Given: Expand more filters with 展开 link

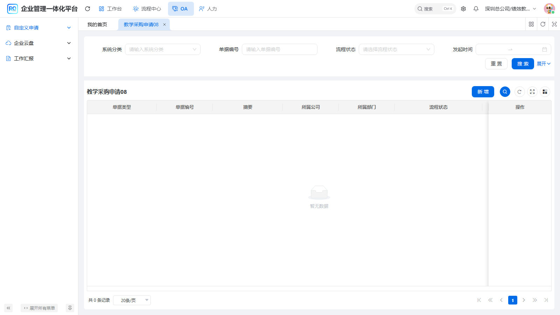Looking at the screenshot, I should click(x=544, y=64).
